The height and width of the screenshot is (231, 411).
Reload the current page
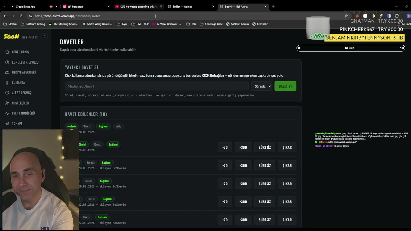[x=21, y=16]
